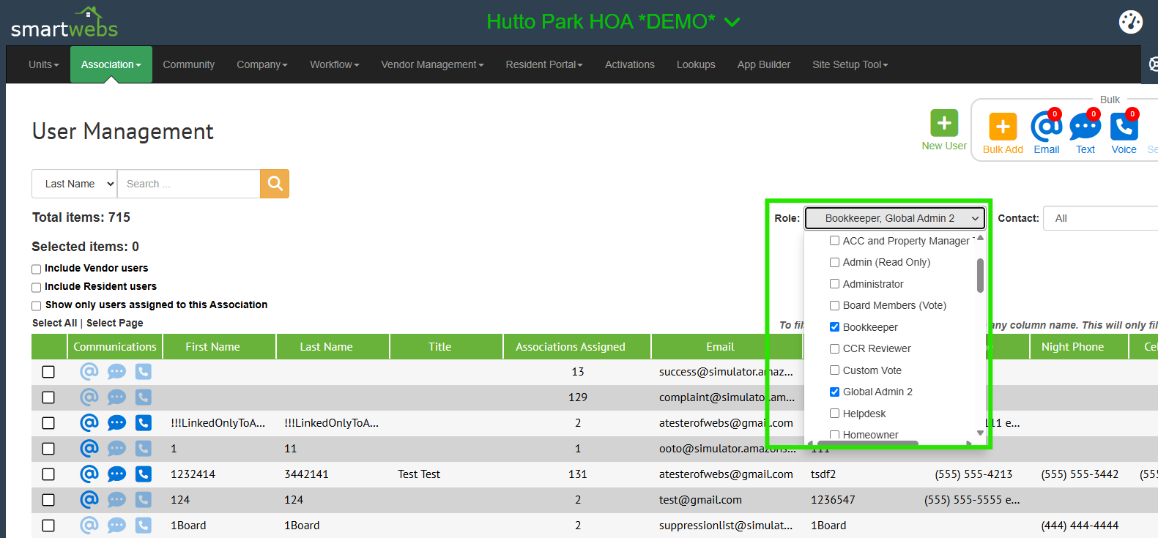Click the orange search magnifier button
The width and height of the screenshot is (1158, 538).
point(275,184)
